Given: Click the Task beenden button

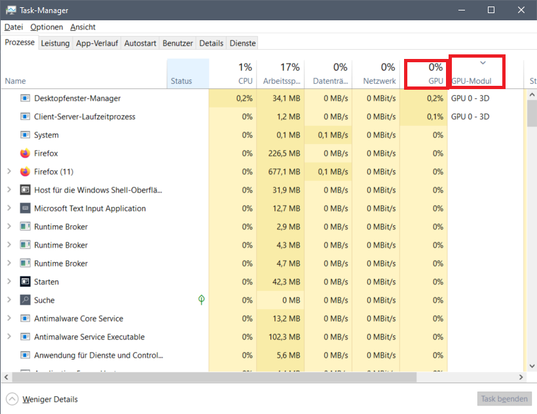Looking at the screenshot, I should [504, 399].
